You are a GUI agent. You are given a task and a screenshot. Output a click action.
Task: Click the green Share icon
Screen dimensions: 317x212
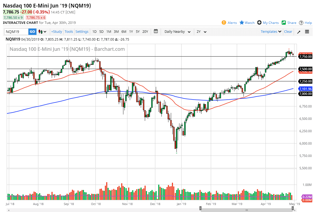[x=284, y=23]
